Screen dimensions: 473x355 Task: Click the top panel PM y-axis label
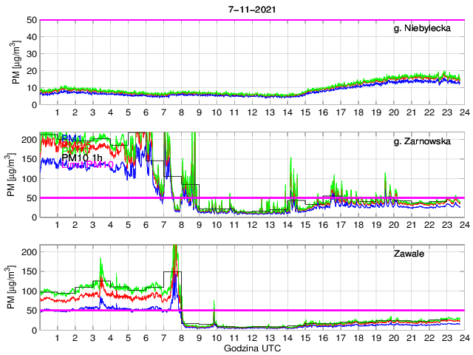pyautogui.click(x=16, y=62)
